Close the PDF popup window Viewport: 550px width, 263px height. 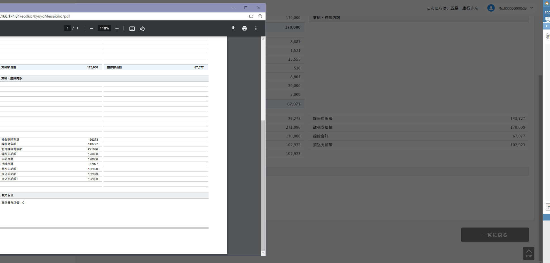coord(259,8)
